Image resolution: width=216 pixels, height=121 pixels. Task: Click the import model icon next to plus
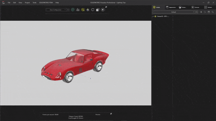point(205,12)
